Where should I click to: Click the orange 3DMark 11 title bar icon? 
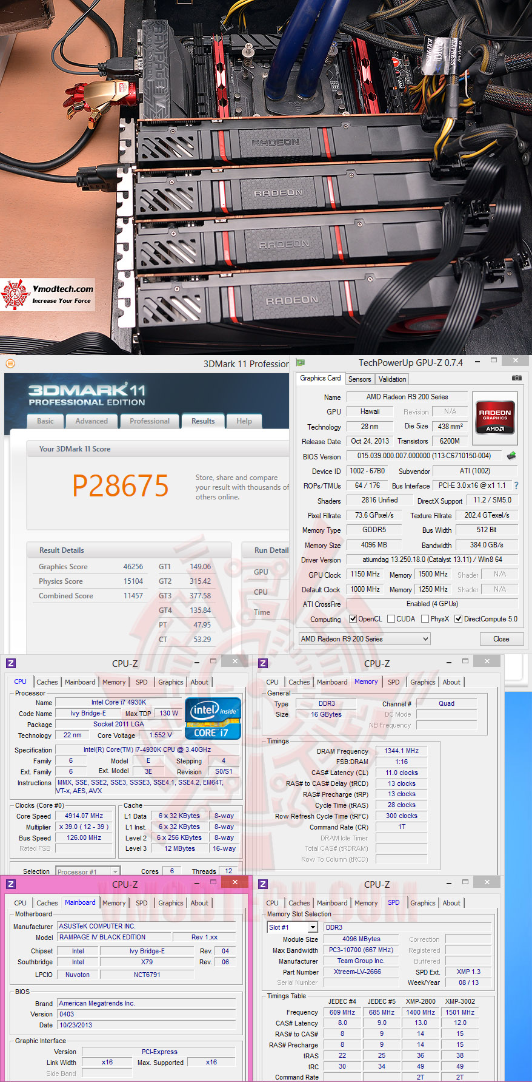(10, 363)
